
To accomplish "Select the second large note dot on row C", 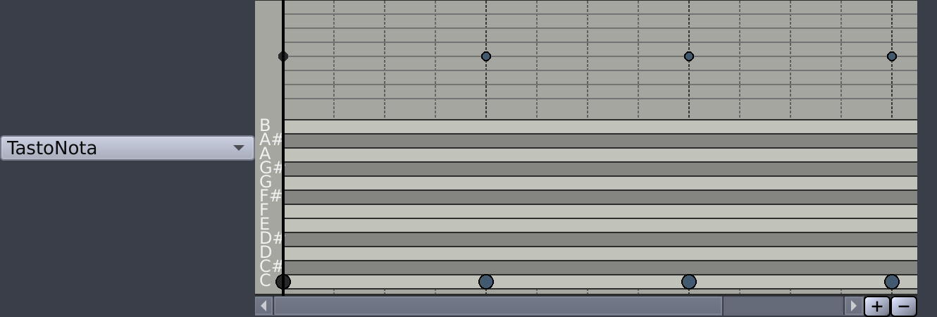I will tap(486, 282).
